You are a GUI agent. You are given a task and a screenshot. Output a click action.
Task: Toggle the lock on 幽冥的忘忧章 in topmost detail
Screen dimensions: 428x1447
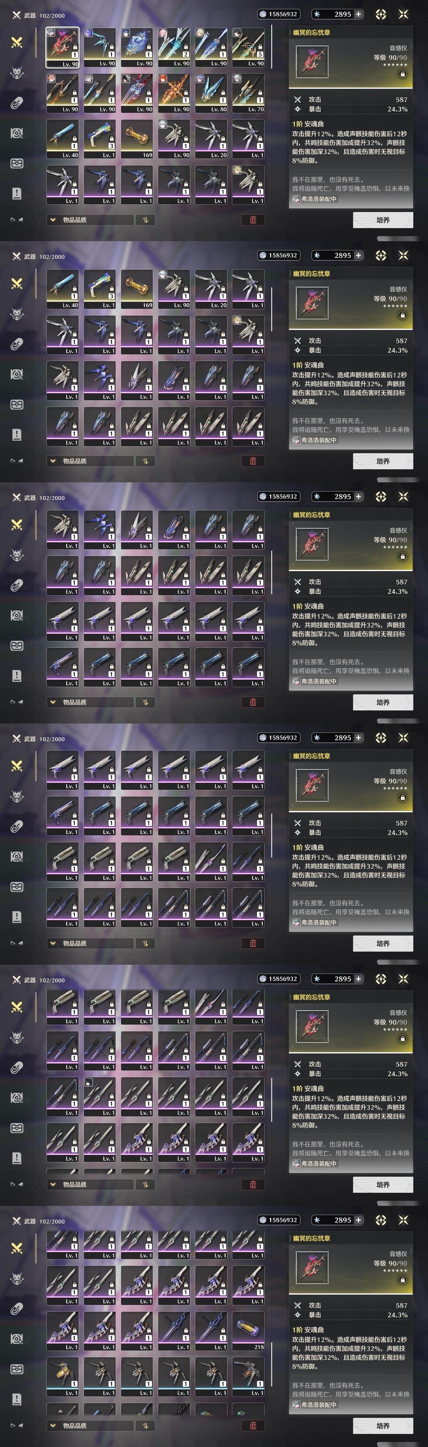[x=402, y=74]
